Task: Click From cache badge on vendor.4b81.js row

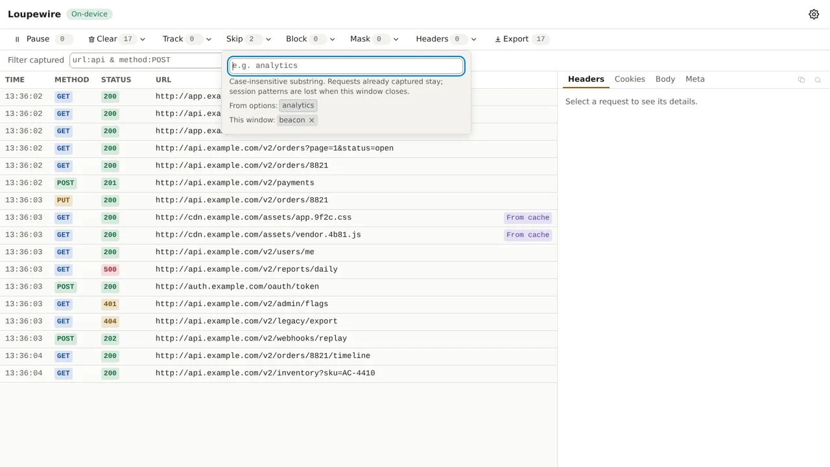Action: pos(528,235)
